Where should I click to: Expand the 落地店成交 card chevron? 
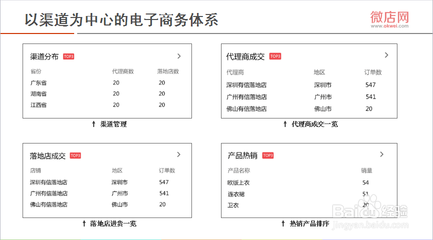[x=179, y=154]
